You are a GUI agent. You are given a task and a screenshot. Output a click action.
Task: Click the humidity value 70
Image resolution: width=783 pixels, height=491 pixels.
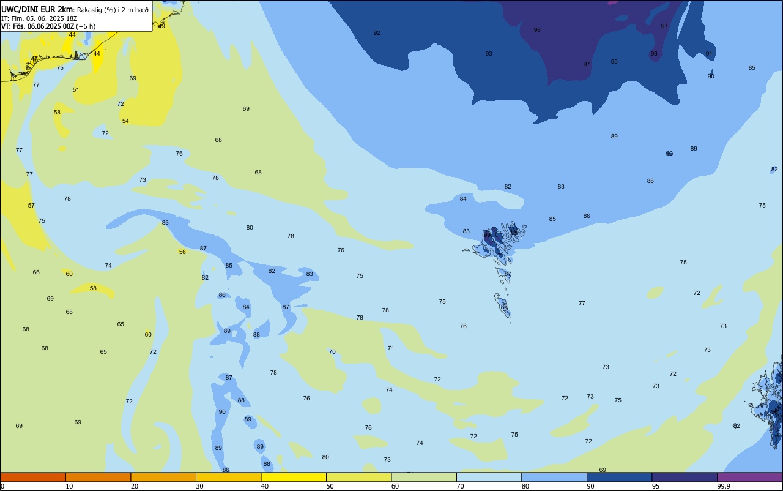pos(332,352)
